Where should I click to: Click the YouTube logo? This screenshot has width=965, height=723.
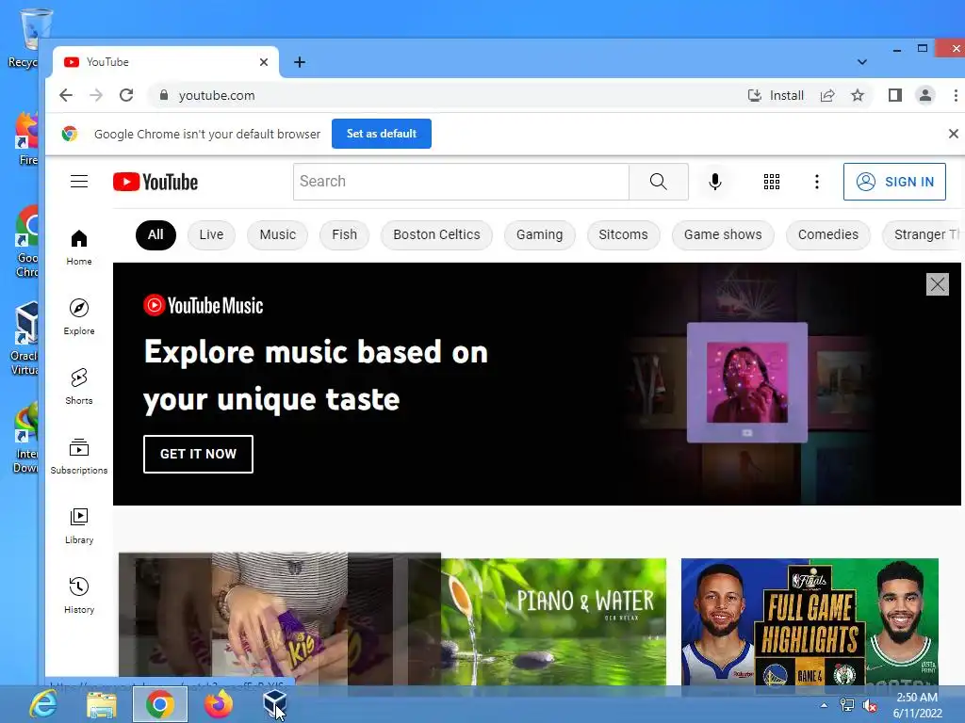coord(155,182)
